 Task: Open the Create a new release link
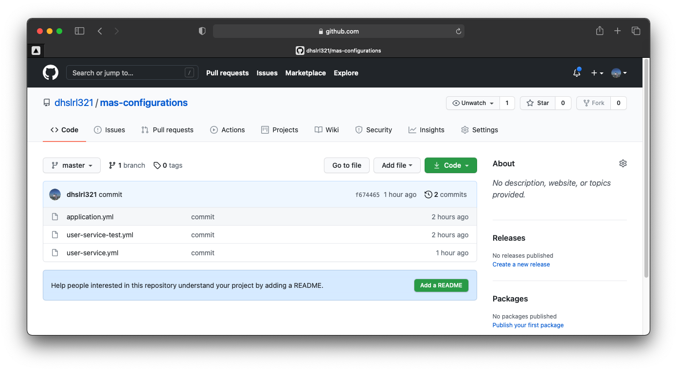pos(521,265)
